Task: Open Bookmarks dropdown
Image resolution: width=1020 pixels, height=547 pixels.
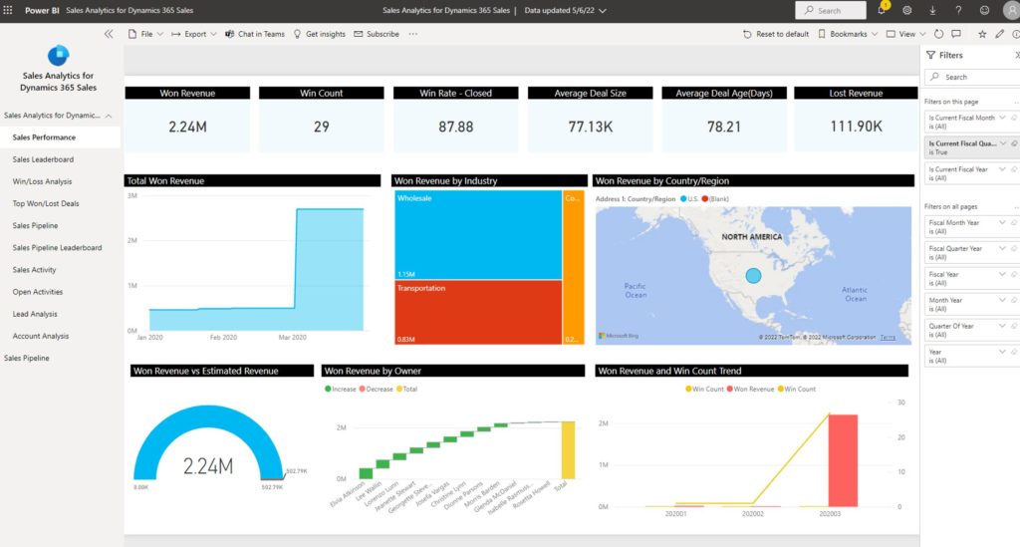Action: pos(848,34)
